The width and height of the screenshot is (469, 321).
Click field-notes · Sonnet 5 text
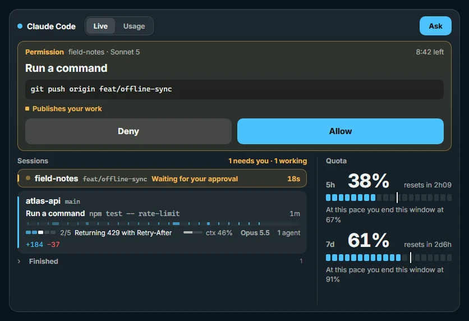(104, 52)
